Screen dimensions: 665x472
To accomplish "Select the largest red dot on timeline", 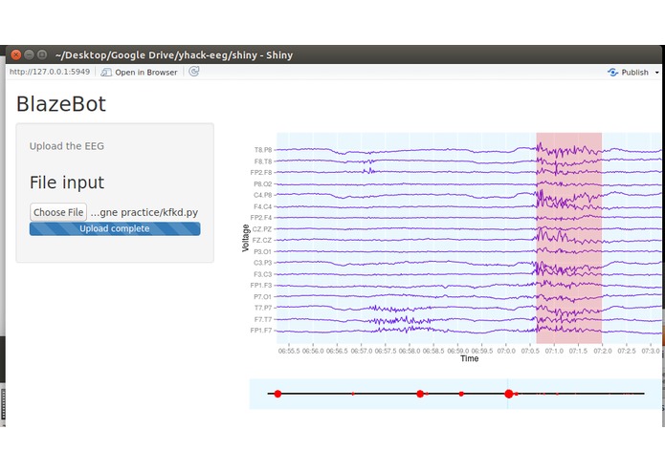I will pos(509,394).
